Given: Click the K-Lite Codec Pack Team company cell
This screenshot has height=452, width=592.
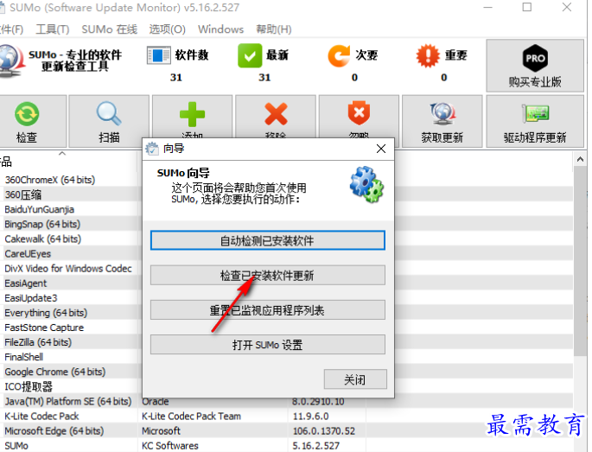Looking at the screenshot, I should [191, 416].
